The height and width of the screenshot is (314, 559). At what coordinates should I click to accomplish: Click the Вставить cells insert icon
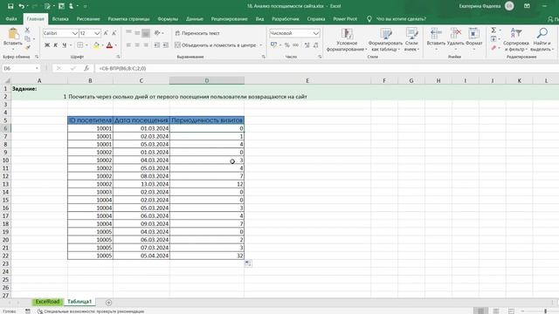pyautogui.click(x=436, y=34)
